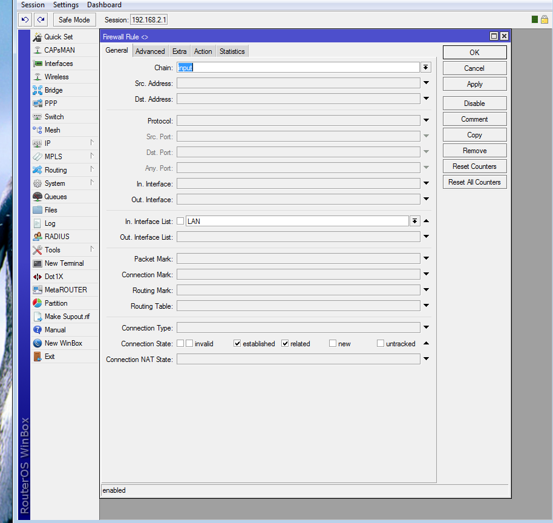This screenshot has height=523, width=553.
Task: Open the Switch menu icon
Action: click(38, 117)
